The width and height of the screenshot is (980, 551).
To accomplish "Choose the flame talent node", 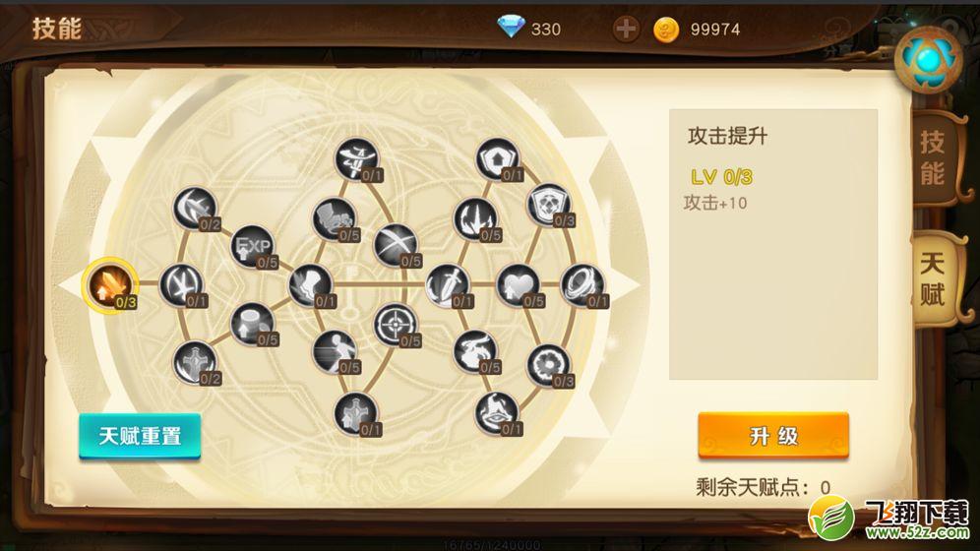I will pos(476,220).
